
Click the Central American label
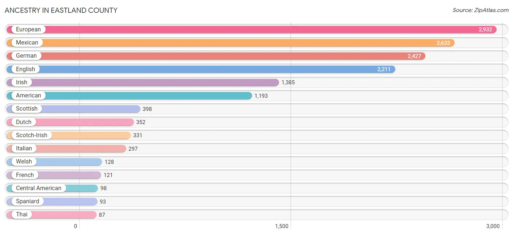coord(39,188)
